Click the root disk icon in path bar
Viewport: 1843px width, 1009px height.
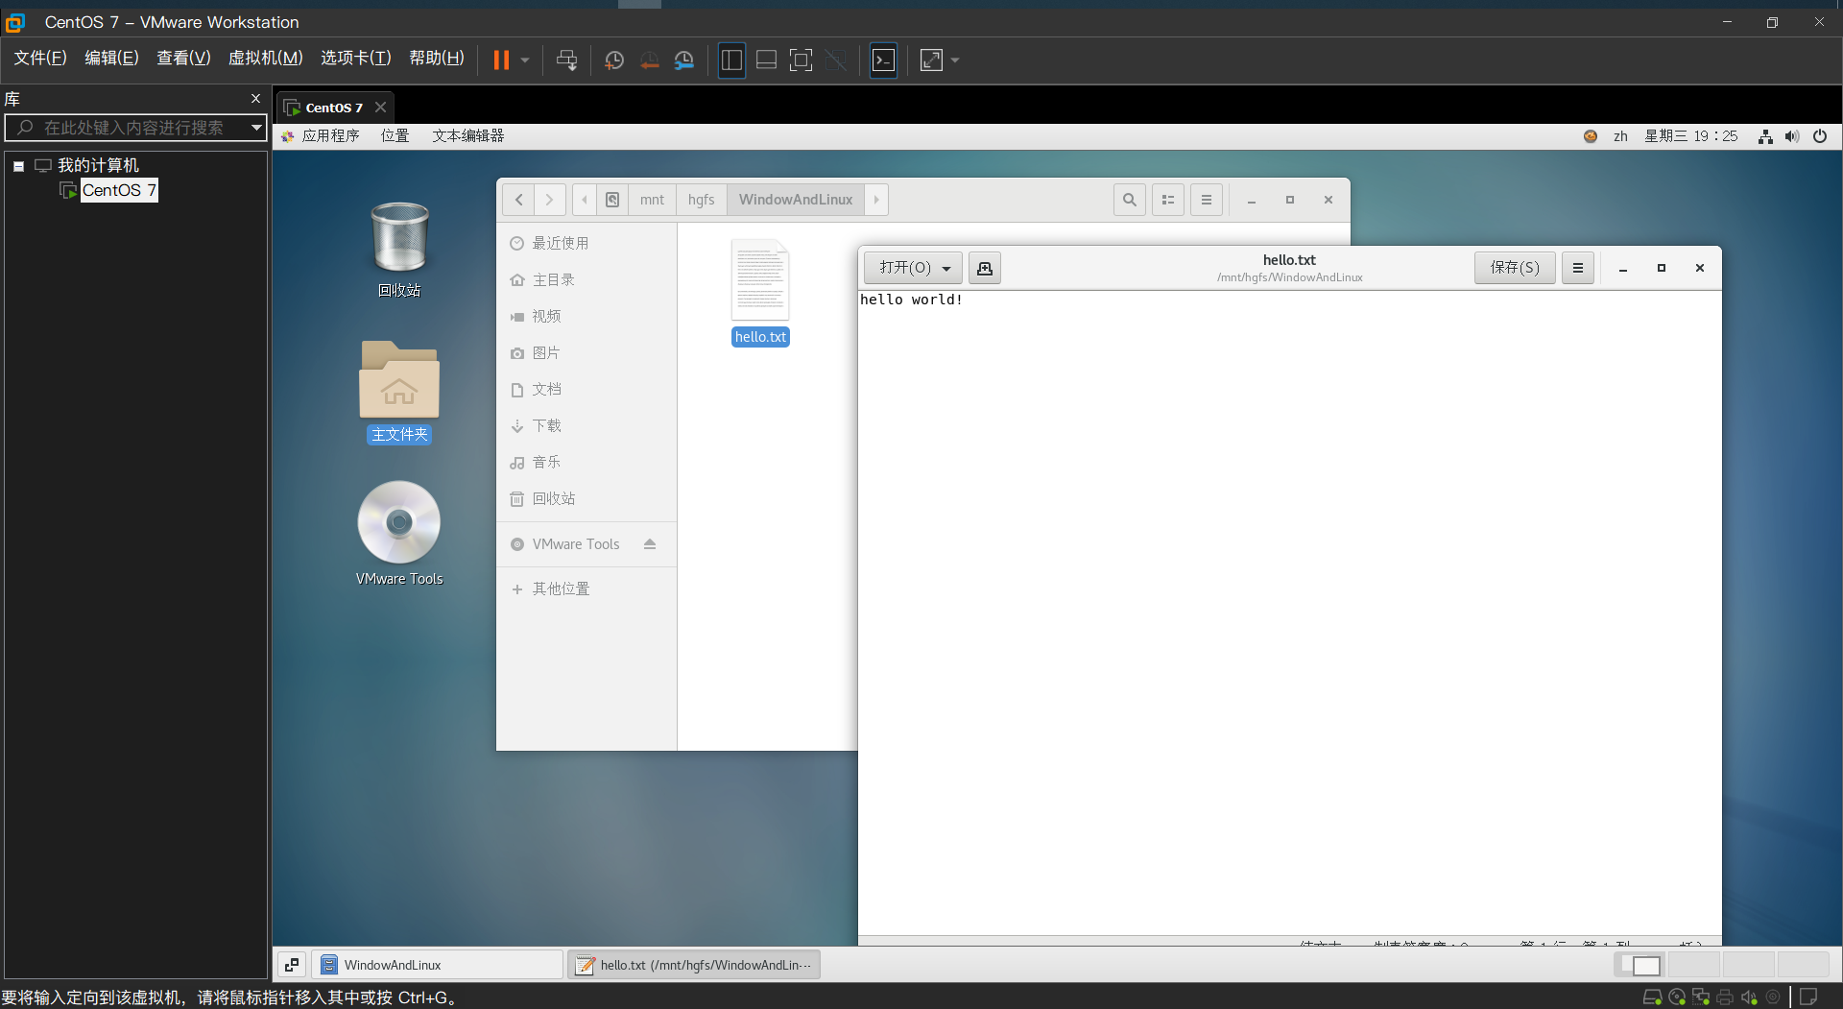pyautogui.click(x=612, y=200)
